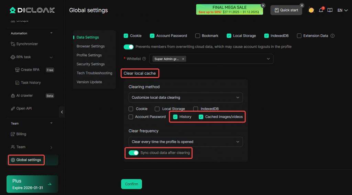Open the documentation book icon
The width and height of the screenshot is (352, 195).
click(x=330, y=10)
